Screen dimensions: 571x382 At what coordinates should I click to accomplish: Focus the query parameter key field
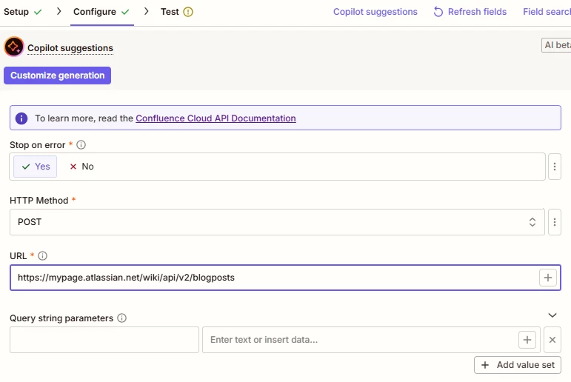(x=104, y=340)
